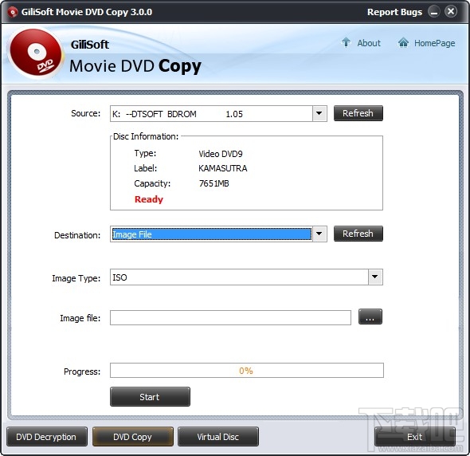This screenshot has width=470, height=456.
Task: Open the HomePage link
Action: [434, 43]
